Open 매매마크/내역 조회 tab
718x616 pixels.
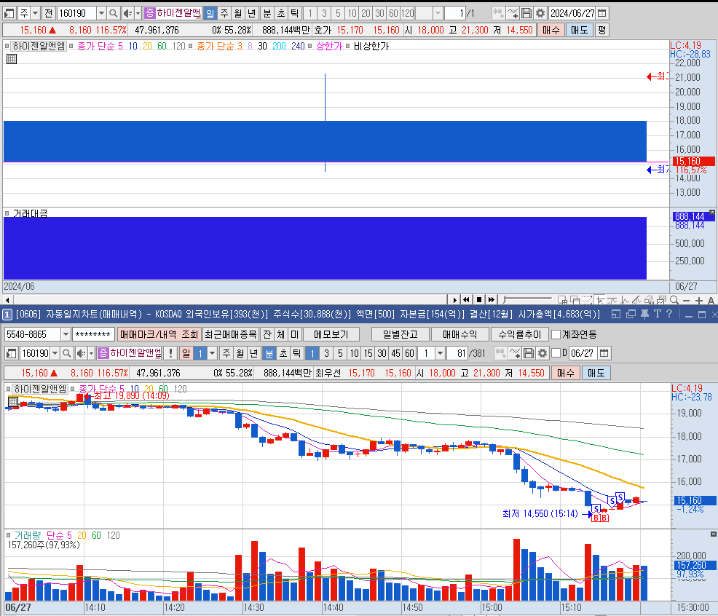pos(159,335)
